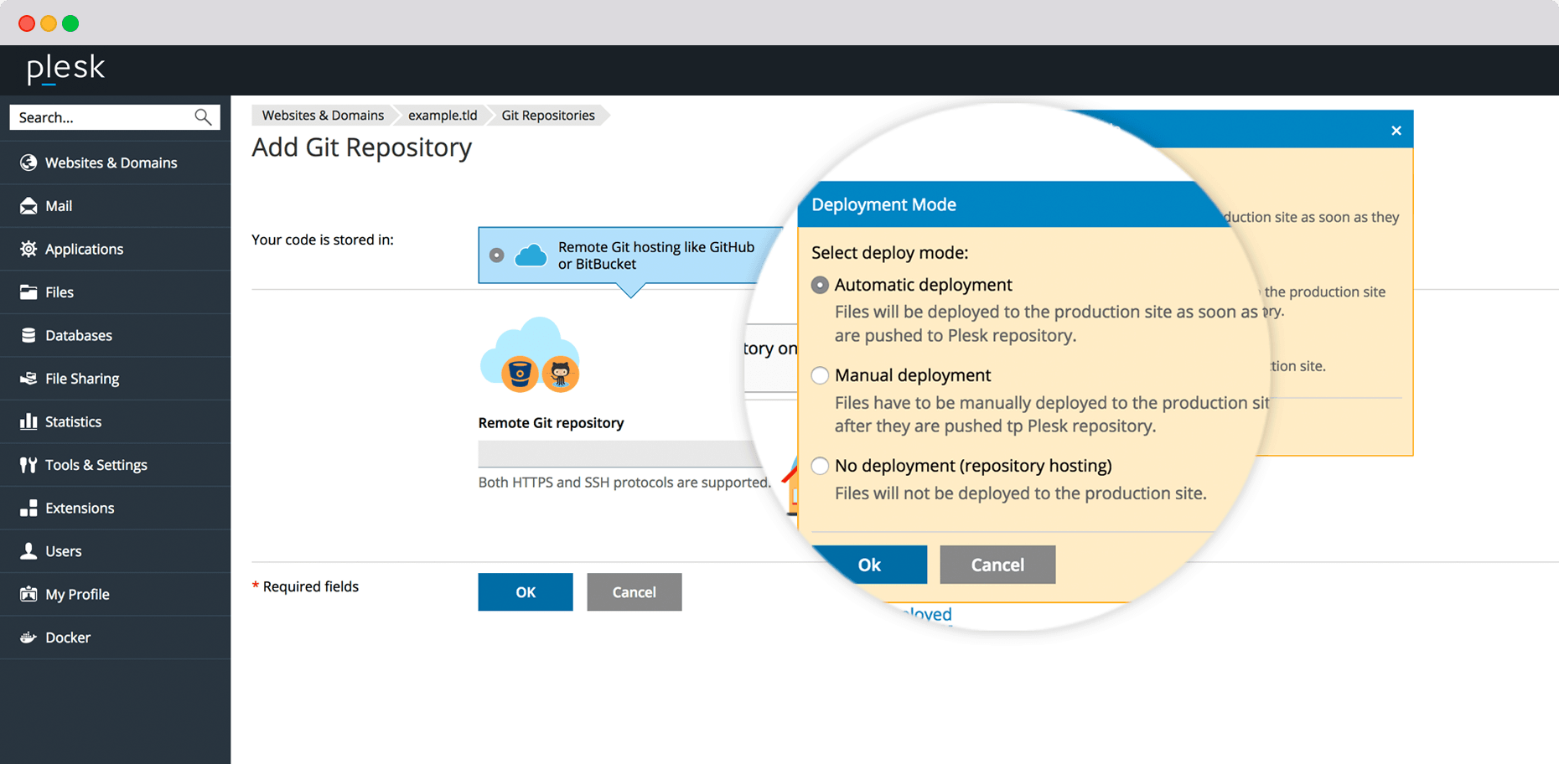The height and width of the screenshot is (764, 1559).
Task: Select Automatic deployment radio button
Action: (x=820, y=286)
